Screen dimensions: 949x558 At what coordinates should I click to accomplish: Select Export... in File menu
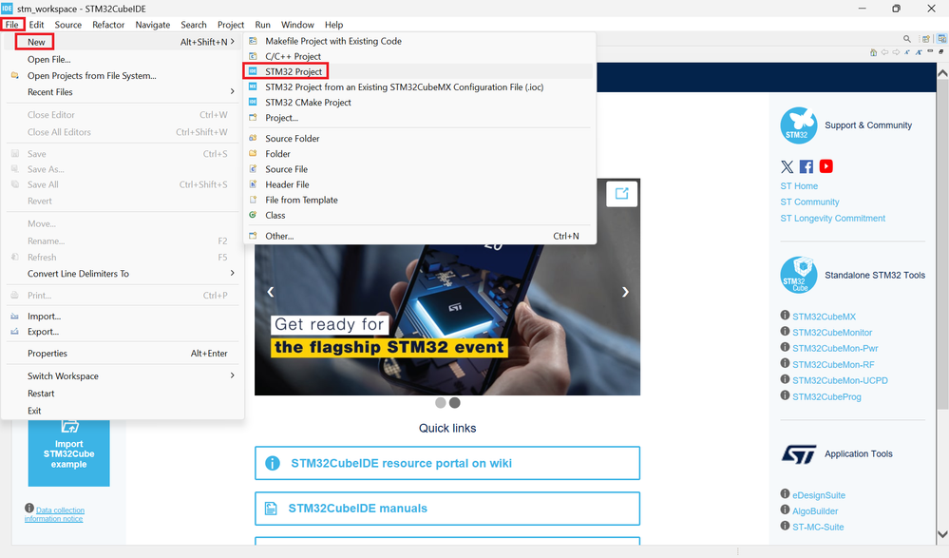tap(123, 332)
